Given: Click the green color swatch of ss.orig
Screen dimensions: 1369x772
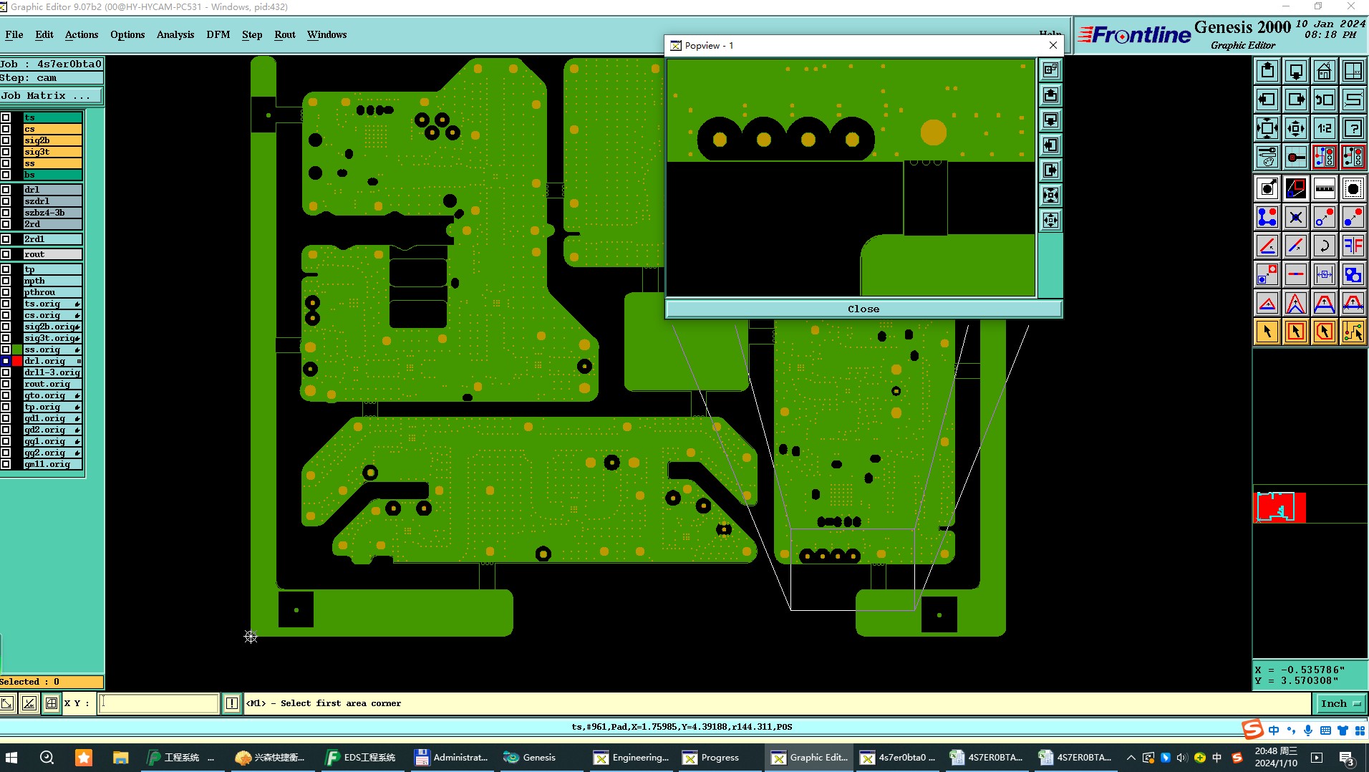Looking at the screenshot, I should click(x=17, y=349).
